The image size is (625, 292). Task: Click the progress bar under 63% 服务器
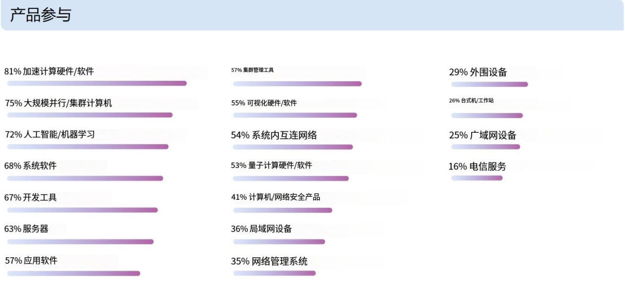coord(80,242)
